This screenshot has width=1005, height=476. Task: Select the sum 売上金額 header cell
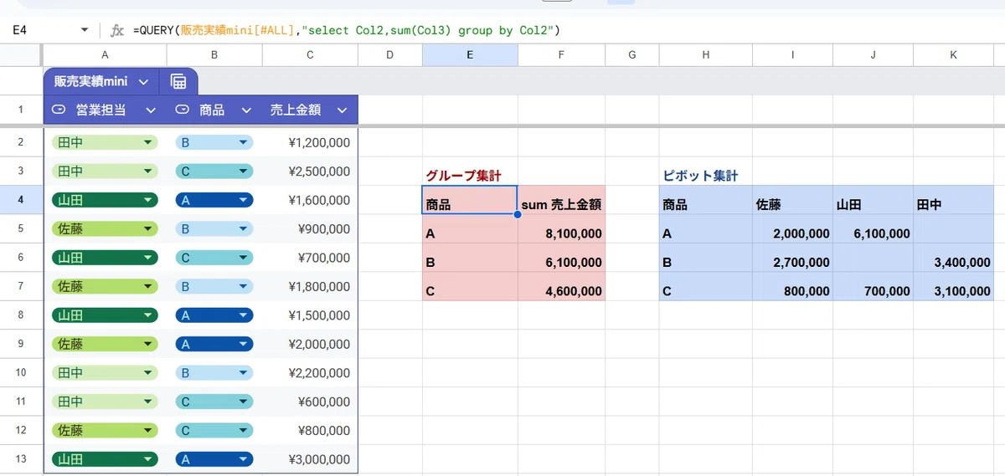[561, 201]
